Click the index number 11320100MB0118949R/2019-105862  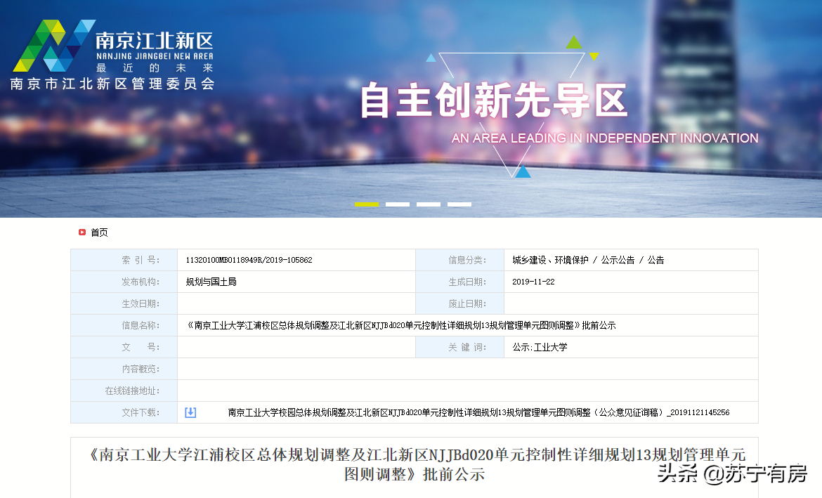click(x=249, y=260)
